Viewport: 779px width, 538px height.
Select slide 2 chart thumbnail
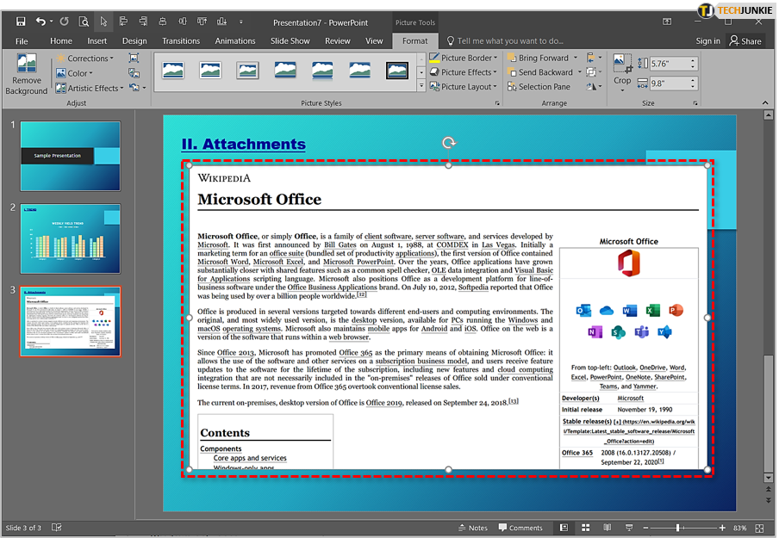click(71, 238)
